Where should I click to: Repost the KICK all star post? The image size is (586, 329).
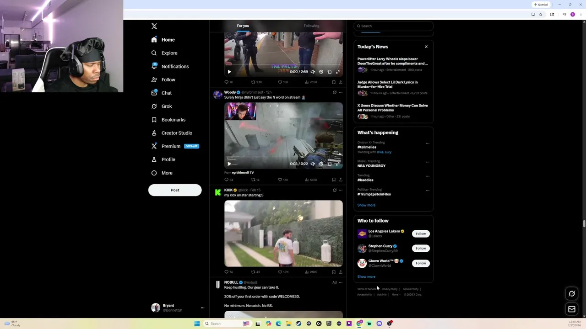(255, 272)
